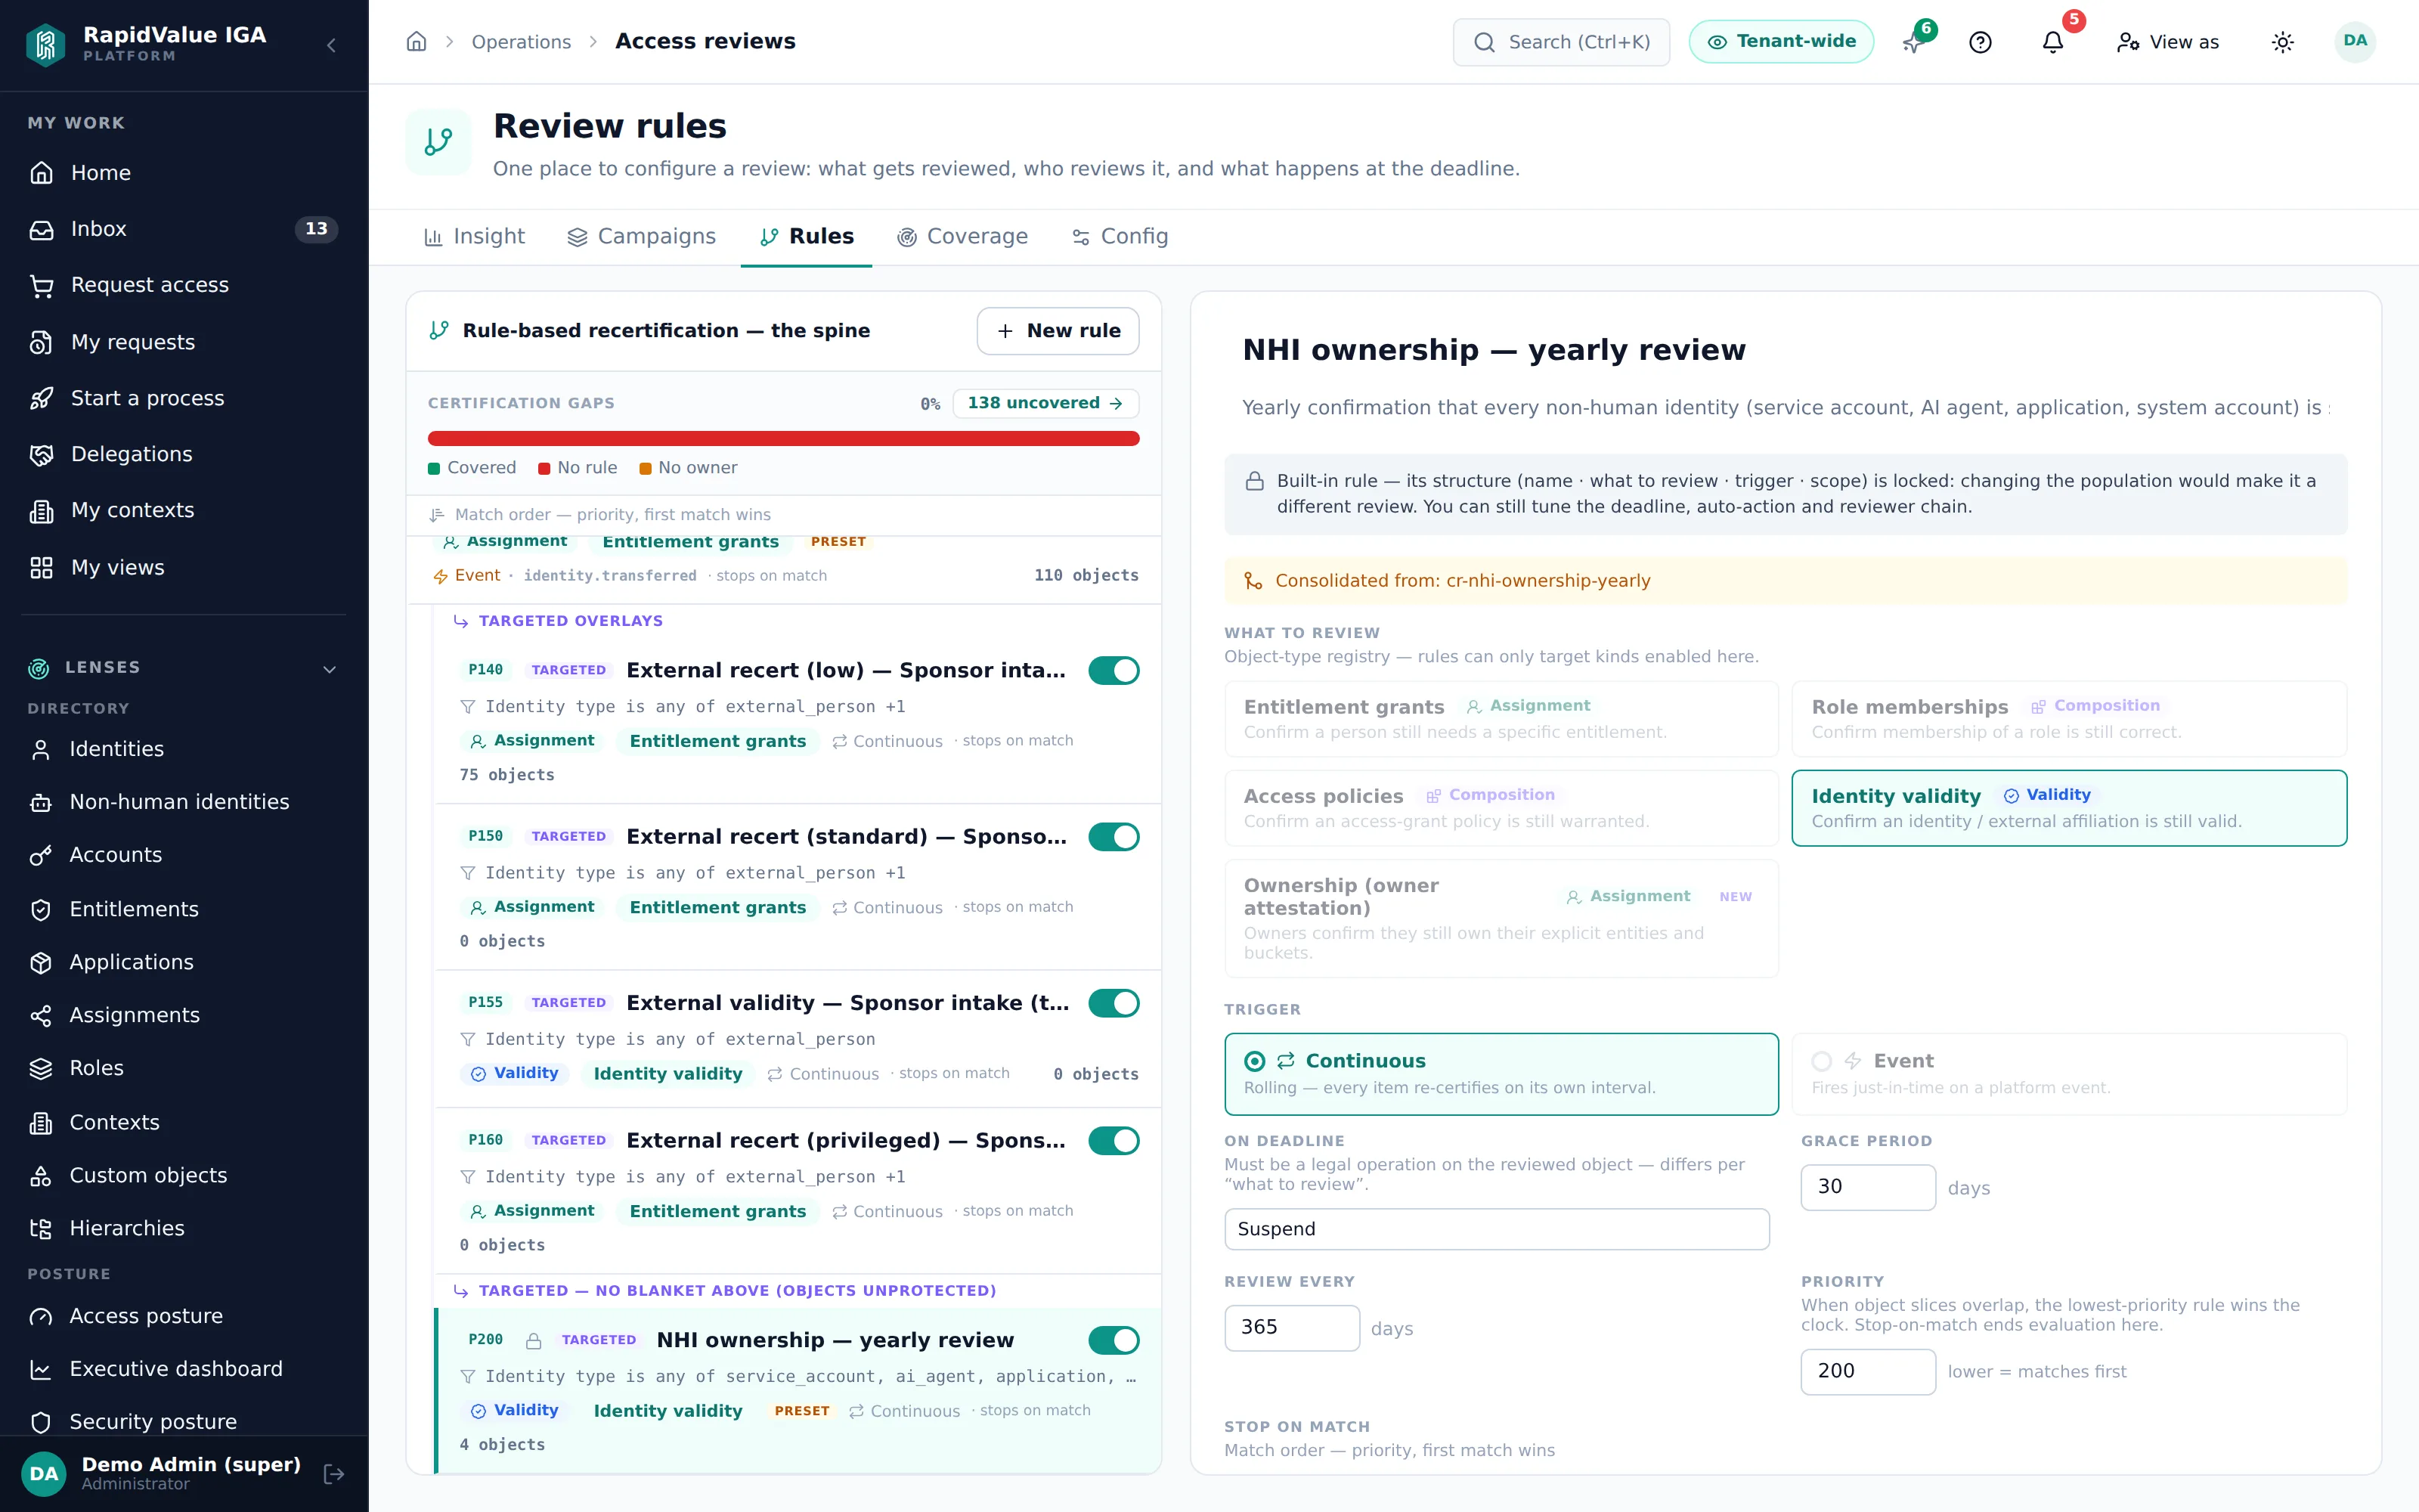This screenshot has width=2419, height=1512.
Task: Click the Consolidated from cr-nhi-ownership-yearly banner
Action: [1786, 581]
